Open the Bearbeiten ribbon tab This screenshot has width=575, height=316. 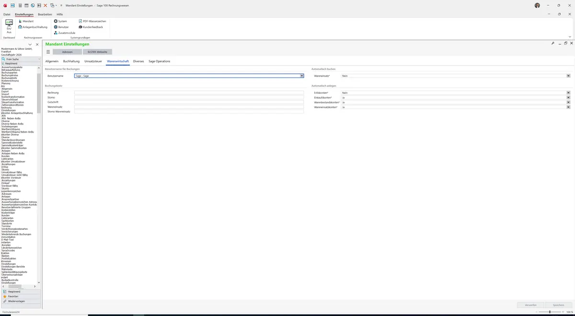45,14
